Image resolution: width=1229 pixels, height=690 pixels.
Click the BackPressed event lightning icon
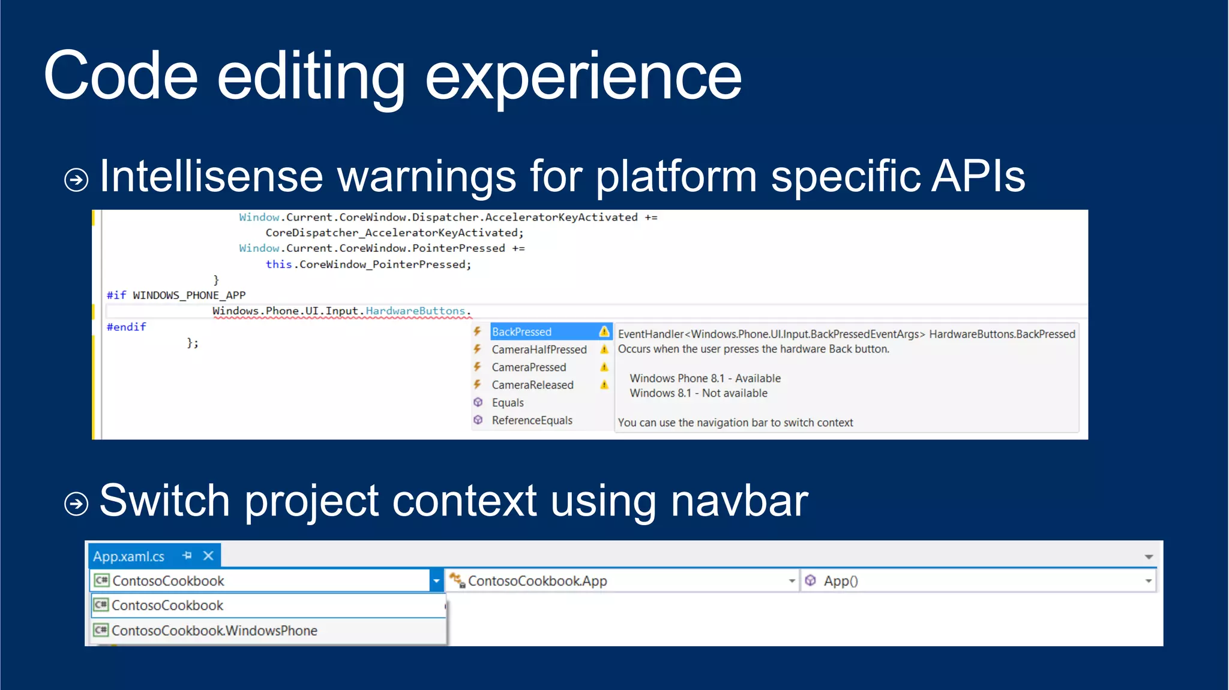click(478, 332)
